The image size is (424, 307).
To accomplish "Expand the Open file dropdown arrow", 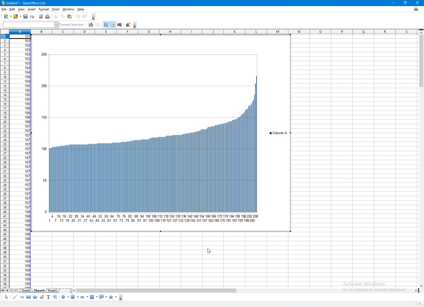I will pyautogui.click(x=20, y=17).
